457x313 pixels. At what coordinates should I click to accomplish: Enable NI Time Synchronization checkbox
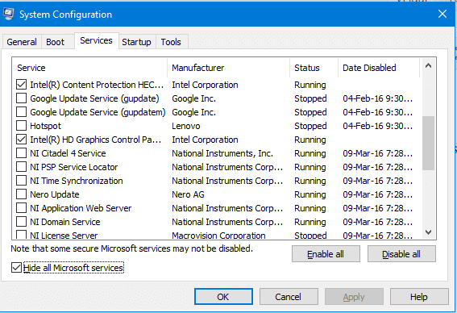21,181
